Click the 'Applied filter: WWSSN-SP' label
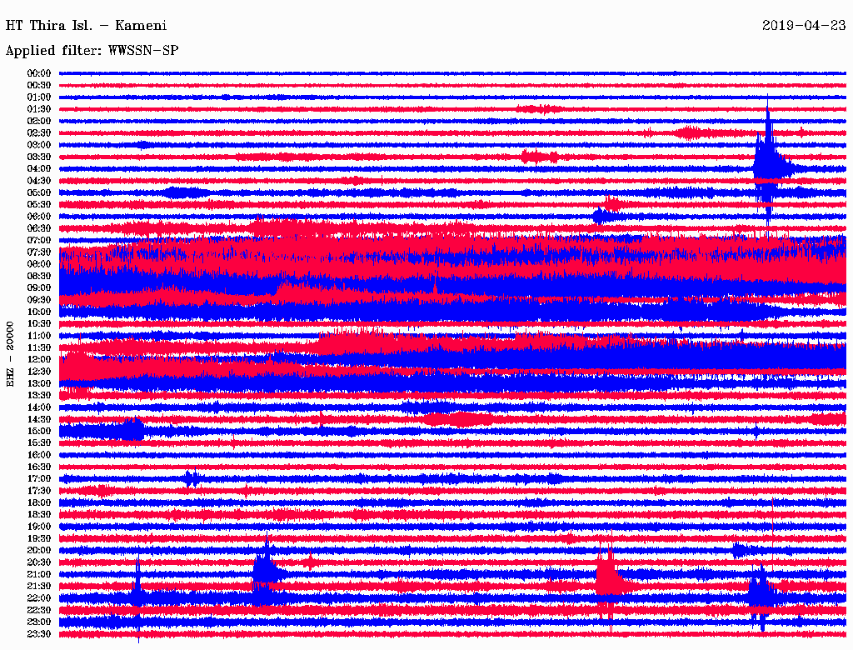Image resolution: width=853 pixels, height=650 pixels. pyautogui.click(x=92, y=51)
